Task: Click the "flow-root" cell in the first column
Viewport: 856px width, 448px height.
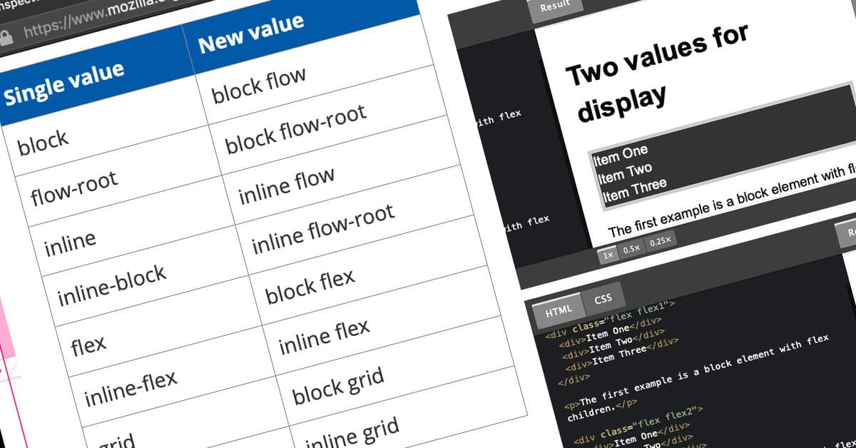Action: click(74, 188)
